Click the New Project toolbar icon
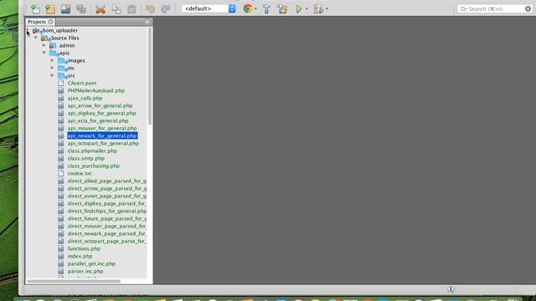 [x=50, y=9]
